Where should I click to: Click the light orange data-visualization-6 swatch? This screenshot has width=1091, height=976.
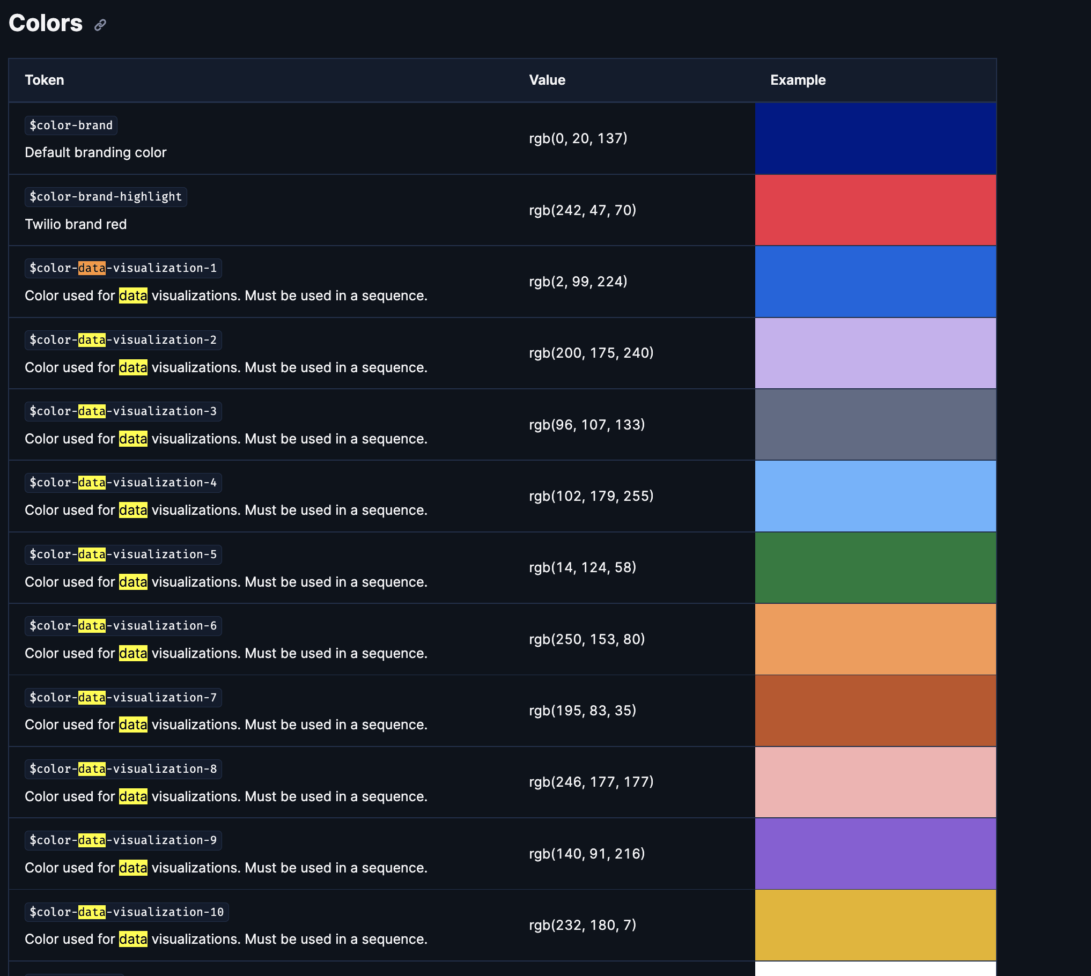[x=875, y=639]
